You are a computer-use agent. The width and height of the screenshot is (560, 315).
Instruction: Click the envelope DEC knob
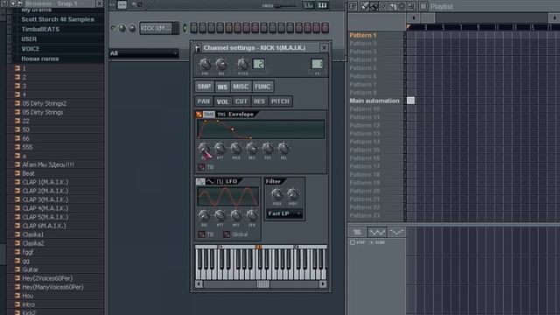pos(251,148)
